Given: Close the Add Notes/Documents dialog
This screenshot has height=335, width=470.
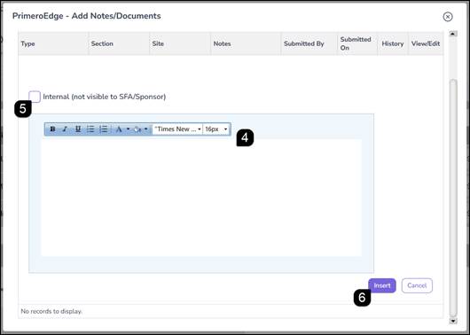Looking at the screenshot, I should (x=448, y=17).
